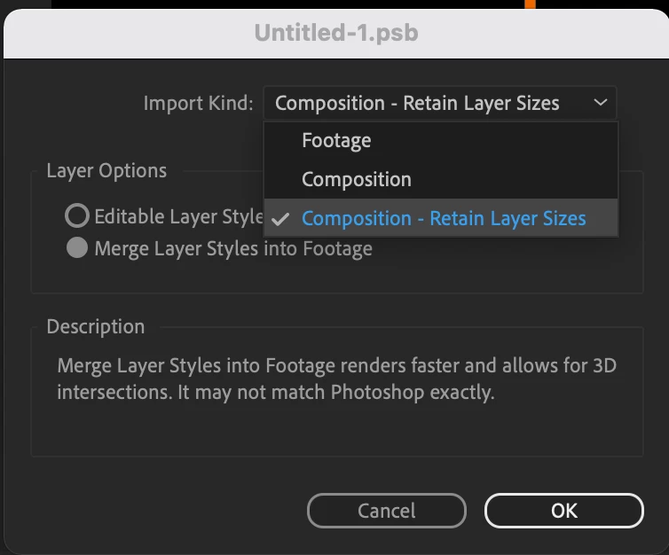The width and height of the screenshot is (669, 555).
Task: Click the Description group heading
Action: [x=96, y=326]
